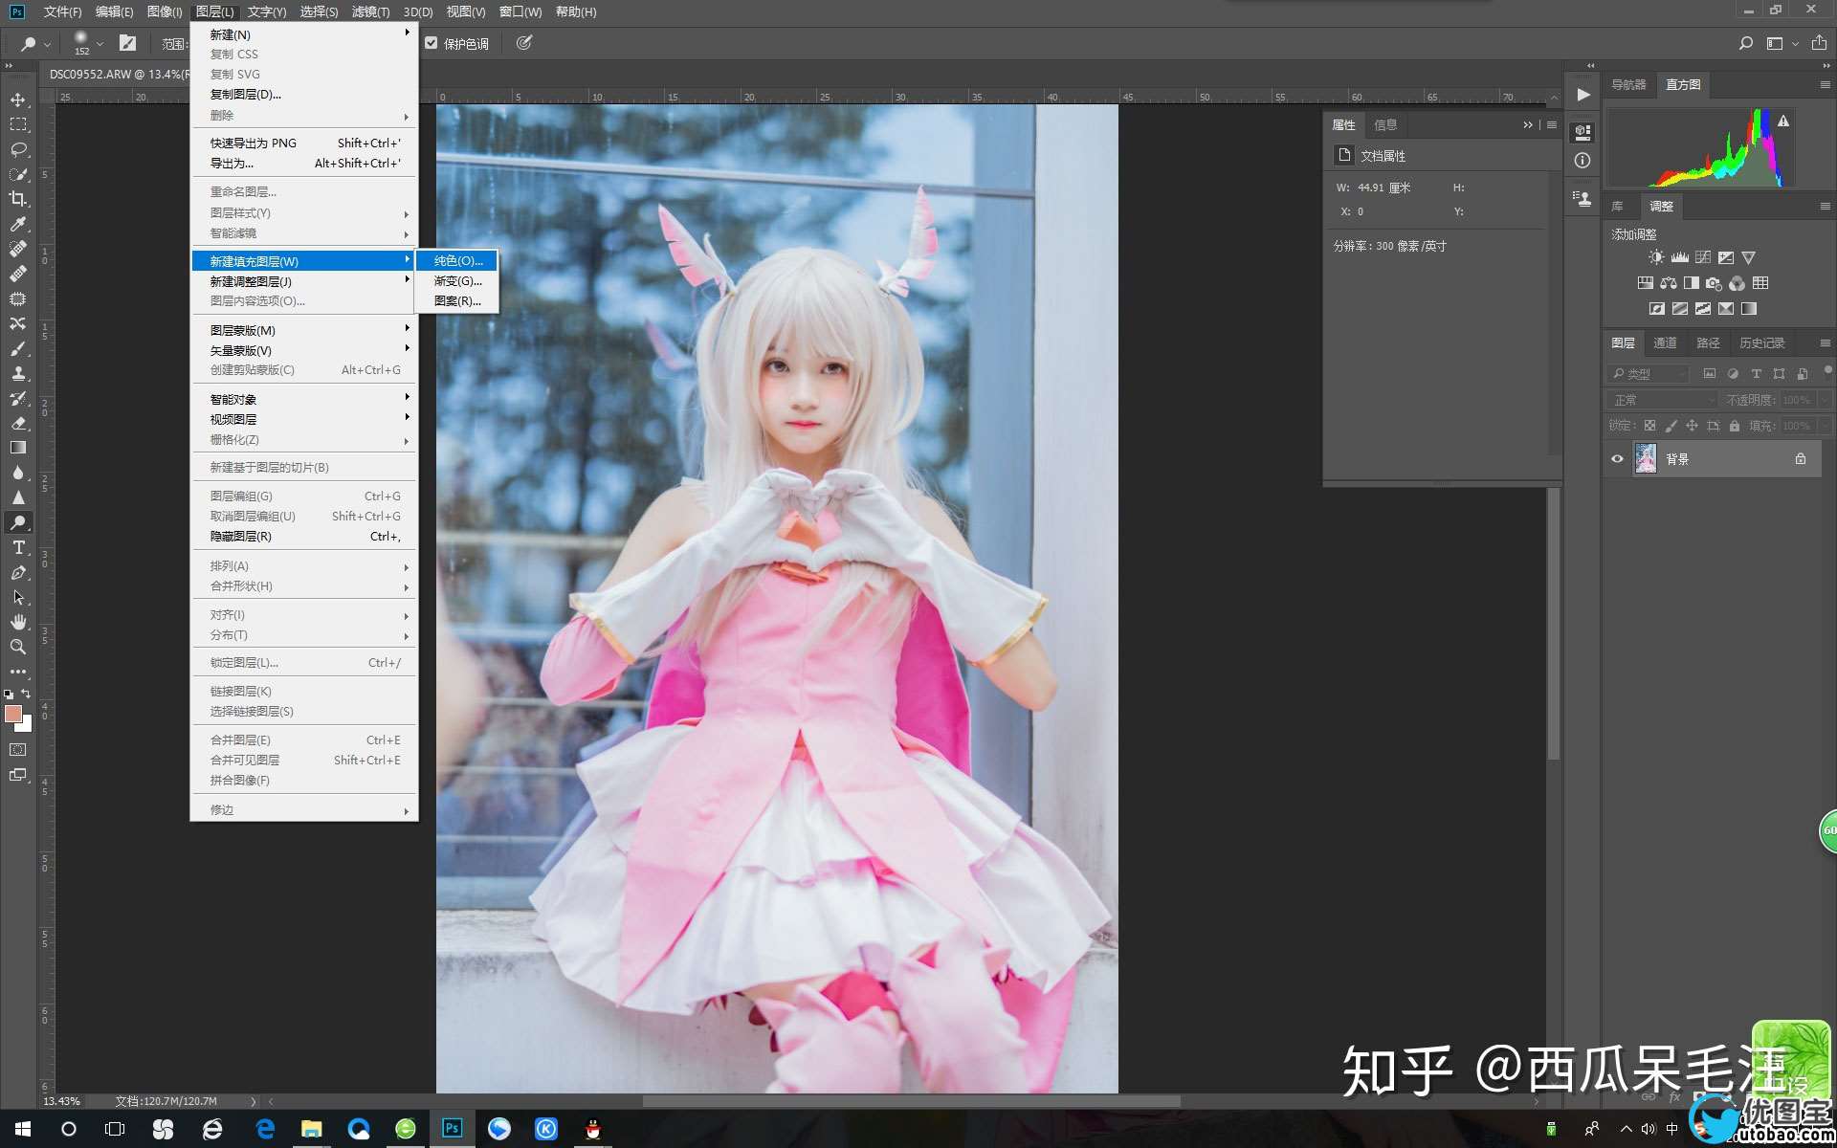Select the Move tool
This screenshot has width=1837, height=1148.
(18, 99)
